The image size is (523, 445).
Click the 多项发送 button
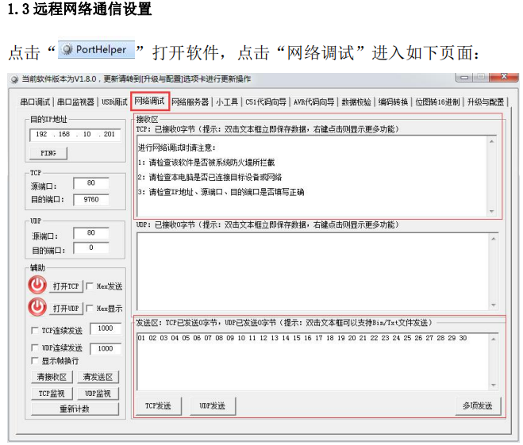point(478,405)
